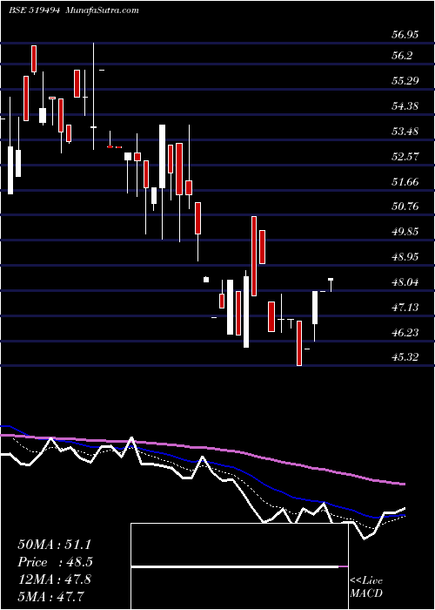The image size is (435, 610).
Task: Click the tall red candle at chart high
Action: (34, 59)
